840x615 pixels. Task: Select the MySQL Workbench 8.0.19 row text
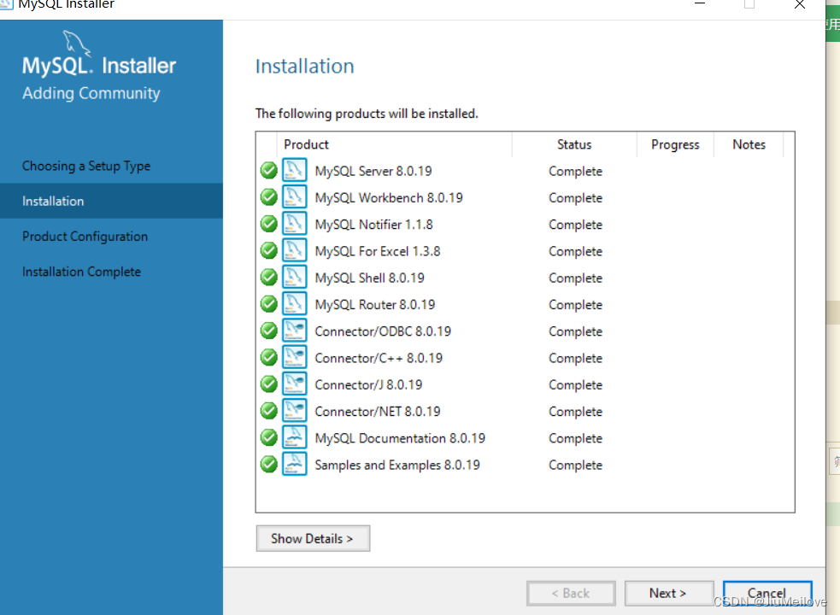[x=389, y=197]
